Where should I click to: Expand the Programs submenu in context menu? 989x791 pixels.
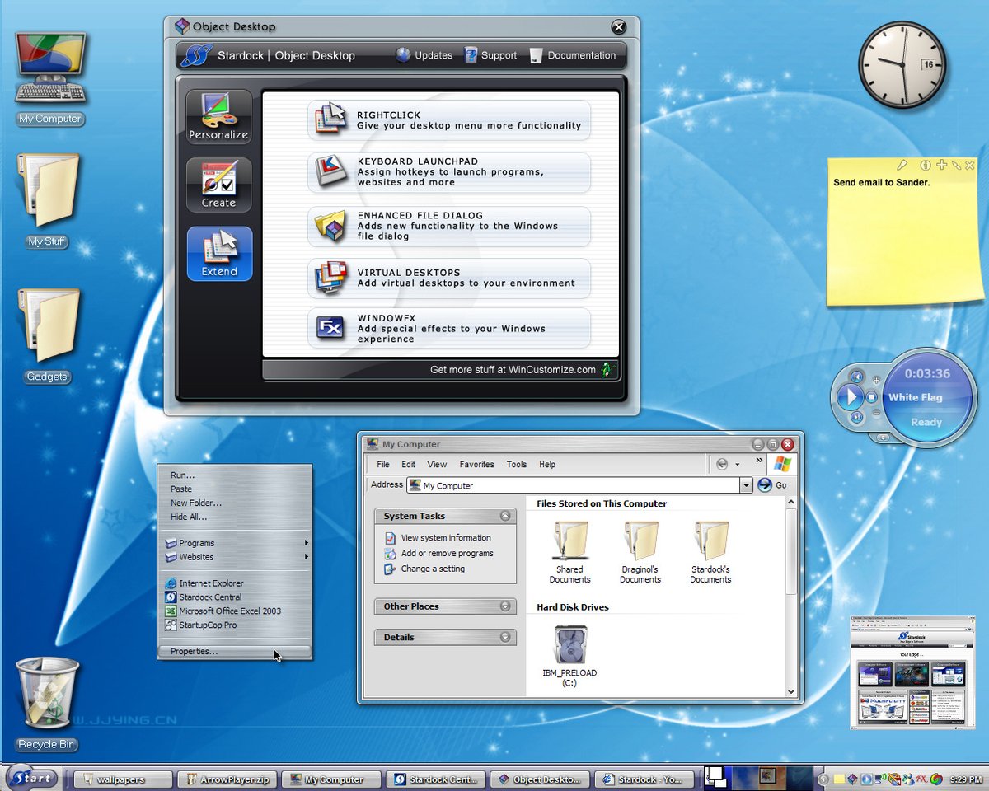tap(235, 543)
